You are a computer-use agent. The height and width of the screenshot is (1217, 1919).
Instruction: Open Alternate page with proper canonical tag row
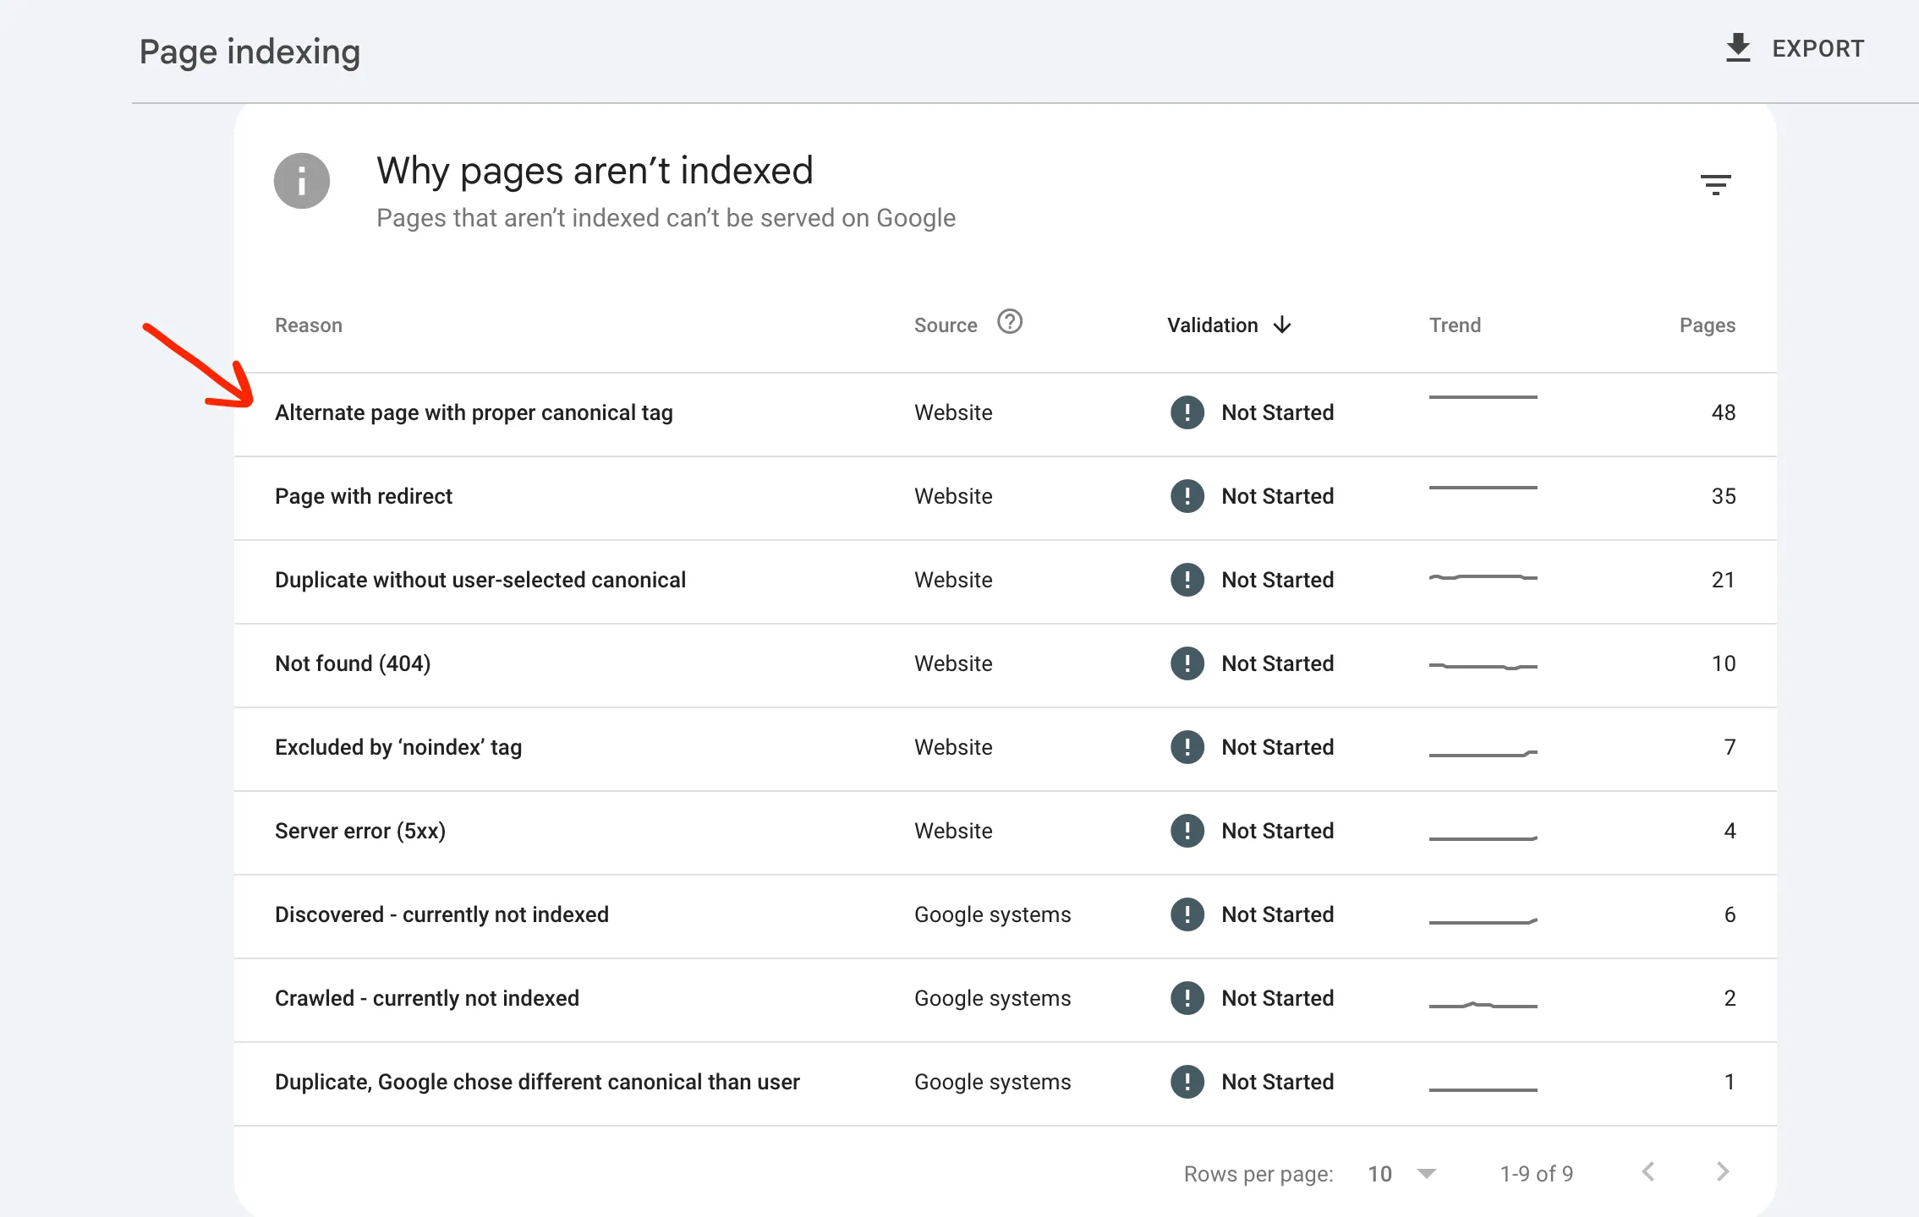click(x=1005, y=414)
